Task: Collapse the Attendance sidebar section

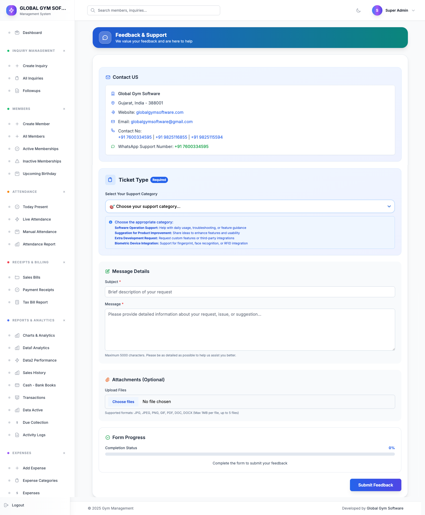Action: [x=64, y=192]
